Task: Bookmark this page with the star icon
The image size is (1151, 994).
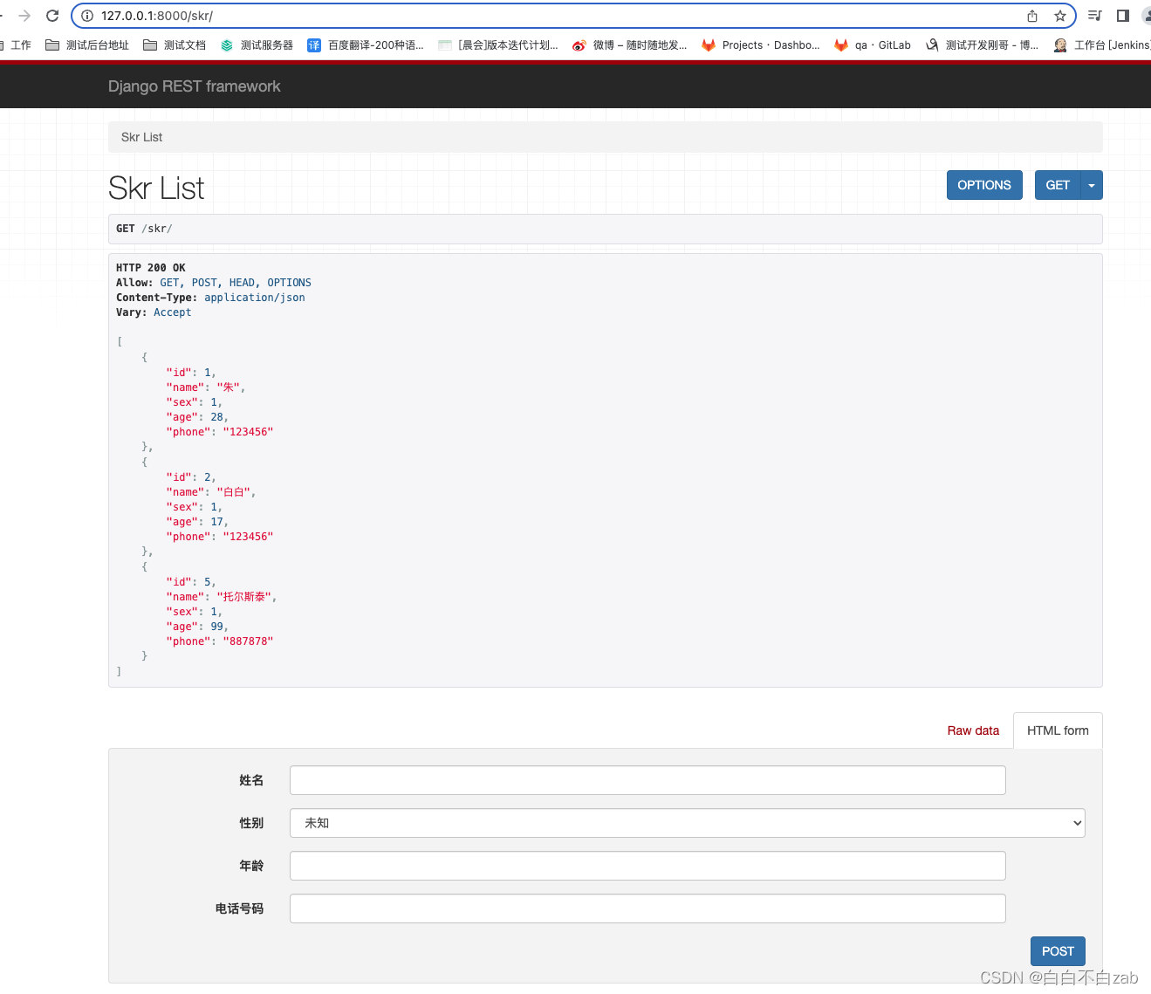Action: click(x=1060, y=16)
